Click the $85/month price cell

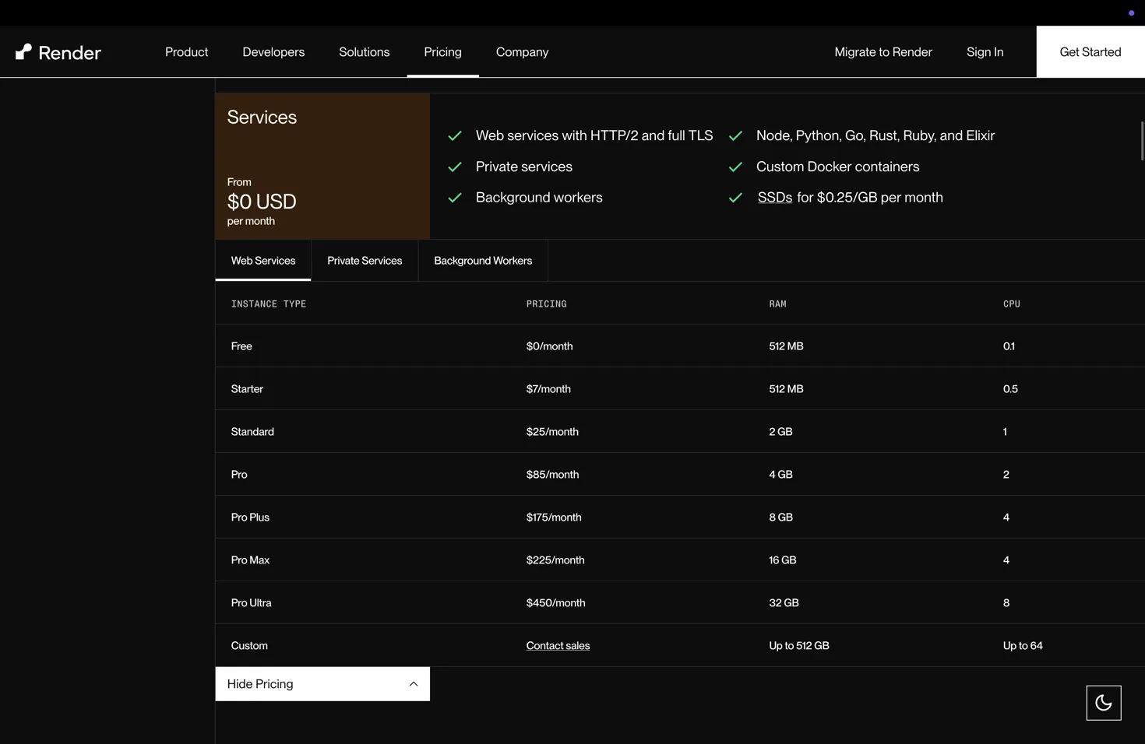(x=552, y=475)
